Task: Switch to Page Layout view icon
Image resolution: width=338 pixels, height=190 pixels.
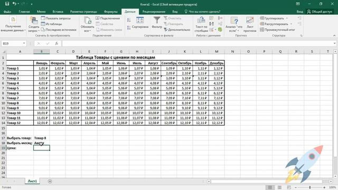Action: (279, 187)
